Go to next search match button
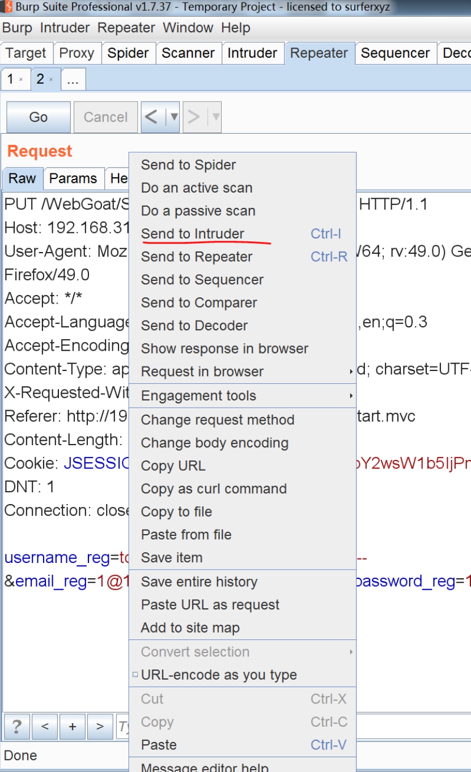 (100, 726)
